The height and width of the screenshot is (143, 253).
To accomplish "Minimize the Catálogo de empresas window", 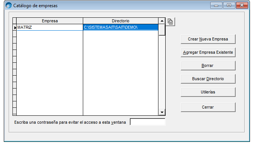I will coord(216,6).
